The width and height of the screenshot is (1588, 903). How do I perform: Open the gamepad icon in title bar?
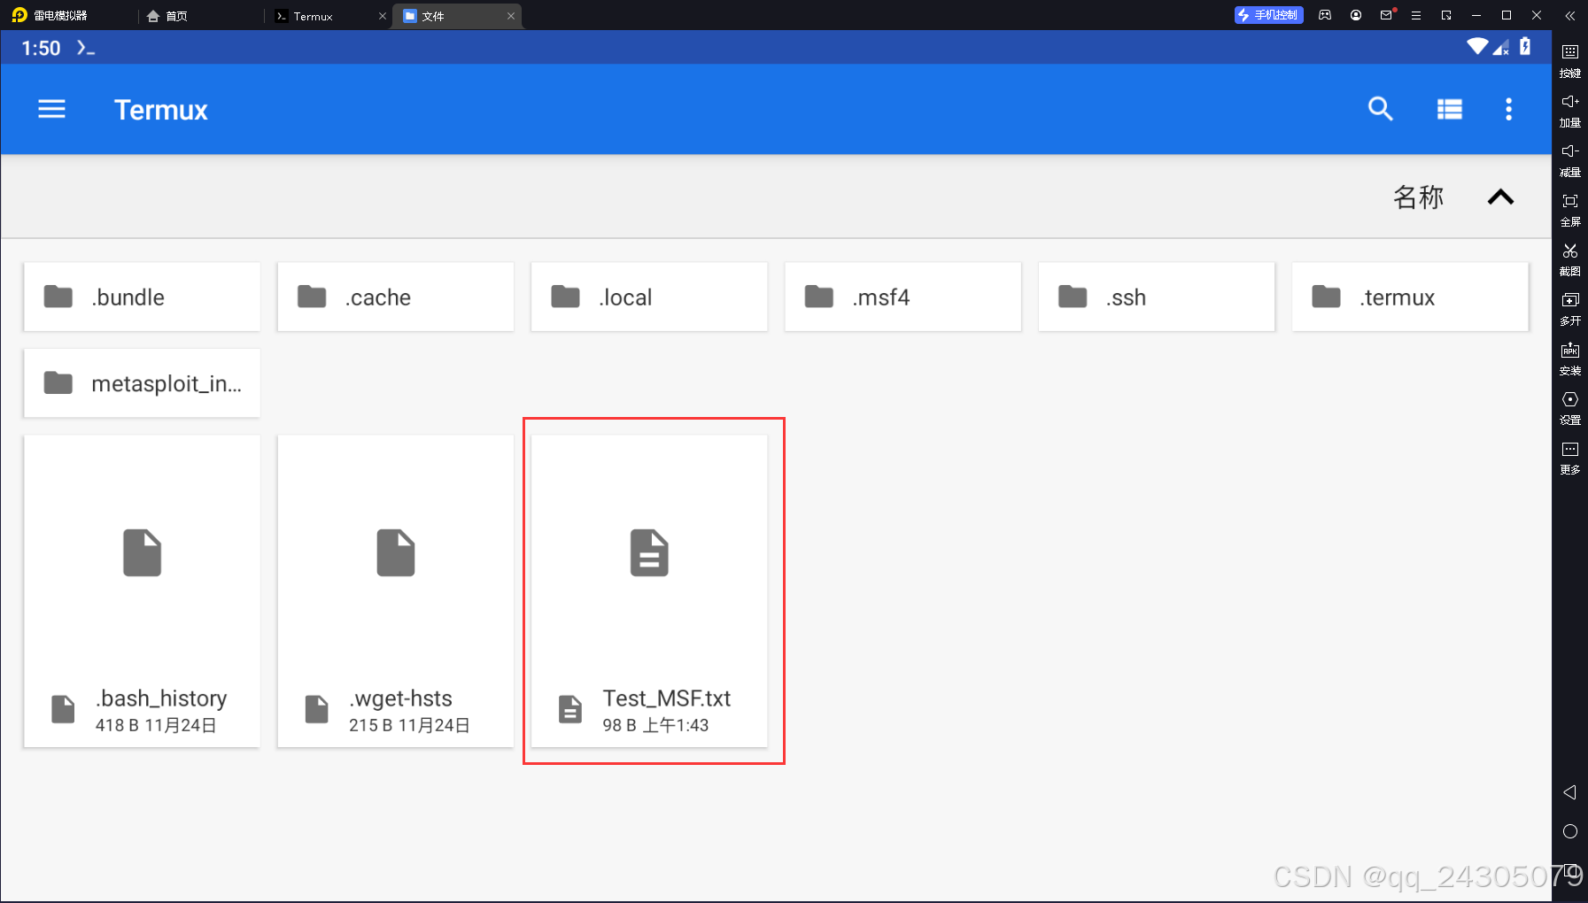pos(1325,15)
